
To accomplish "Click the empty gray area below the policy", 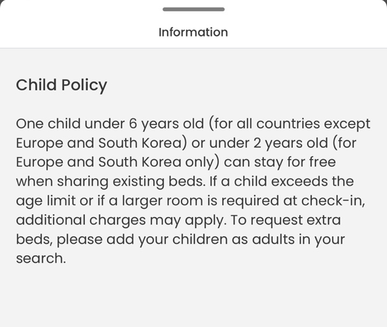I will point(193,297).
